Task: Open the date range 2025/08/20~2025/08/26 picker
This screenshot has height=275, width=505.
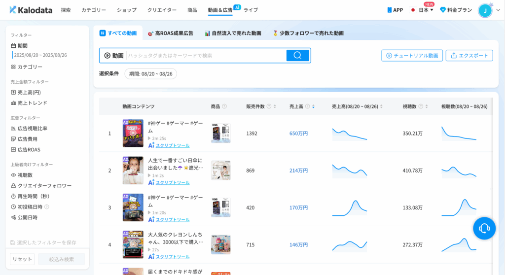Action: pyautogui.click(x=40, y=55)
